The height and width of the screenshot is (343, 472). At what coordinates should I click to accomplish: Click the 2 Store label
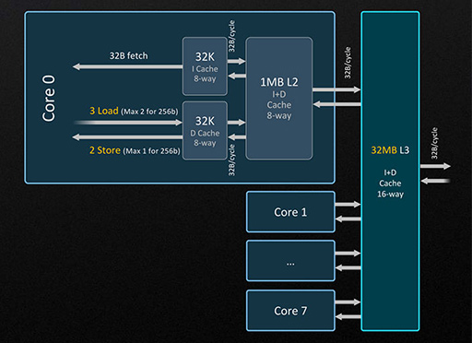105,150
